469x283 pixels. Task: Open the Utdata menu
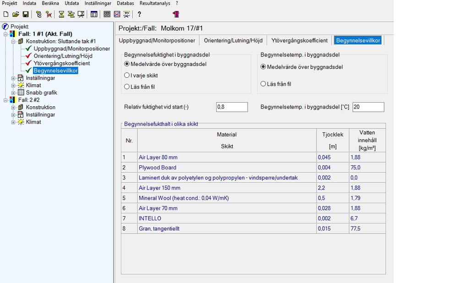(x=72, y=3)
